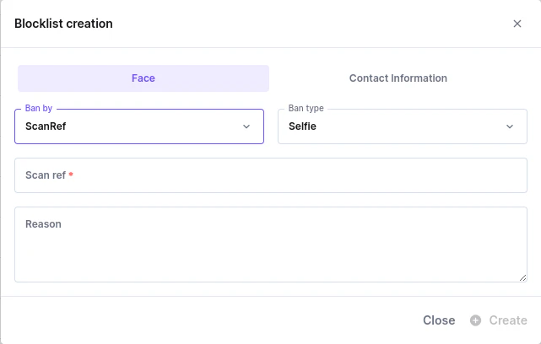Close the Blocklist creation dialog with X
The image size is (541, 344).
coord(517,24)
